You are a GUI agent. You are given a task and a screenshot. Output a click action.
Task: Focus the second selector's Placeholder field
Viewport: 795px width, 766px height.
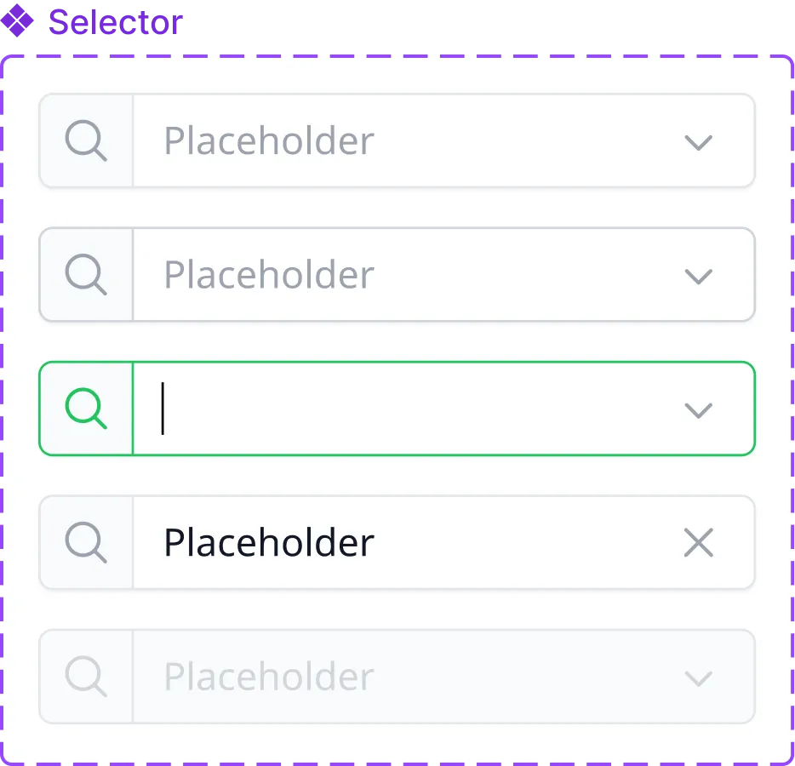[x=268, y=275]
